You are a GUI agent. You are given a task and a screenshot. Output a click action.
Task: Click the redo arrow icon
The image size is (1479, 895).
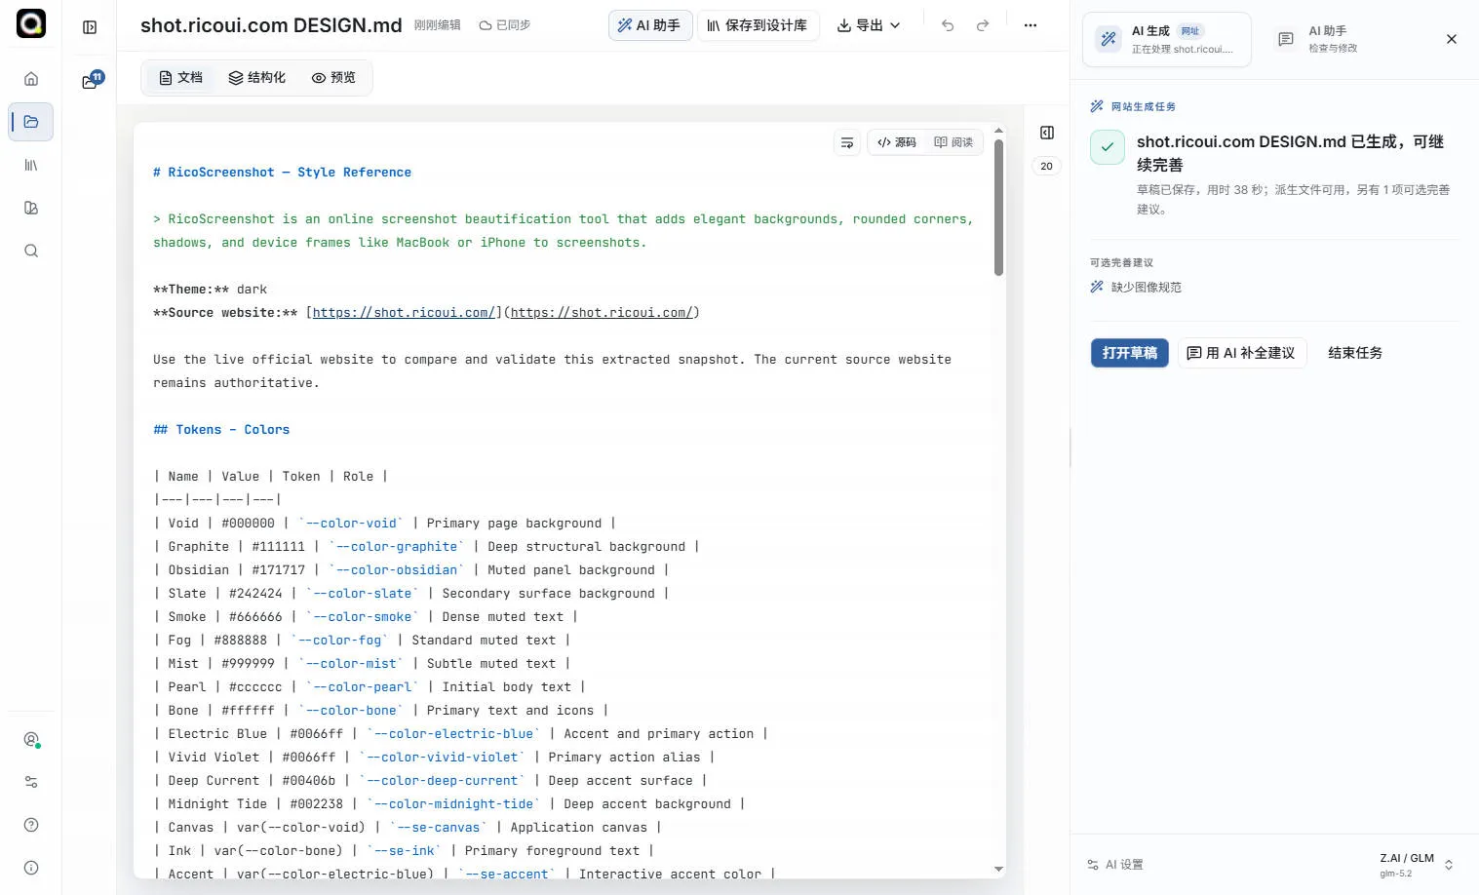983,25
